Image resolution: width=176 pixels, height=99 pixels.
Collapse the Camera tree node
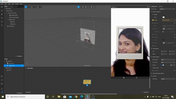(6, 11)
